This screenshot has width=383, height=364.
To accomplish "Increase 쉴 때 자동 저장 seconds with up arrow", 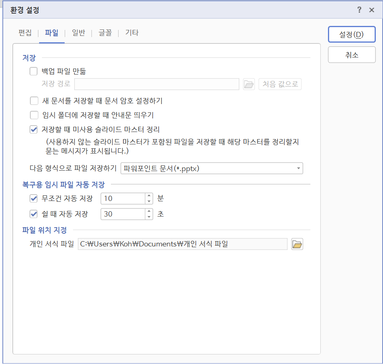I will (149, 211).
